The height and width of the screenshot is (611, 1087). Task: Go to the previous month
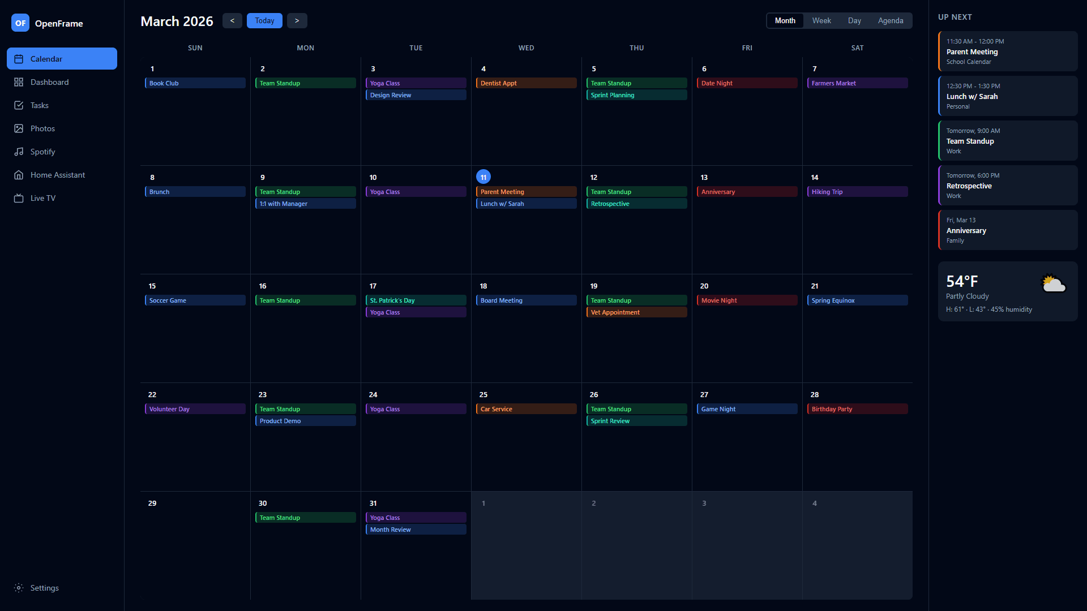click(x=232, y=20)
